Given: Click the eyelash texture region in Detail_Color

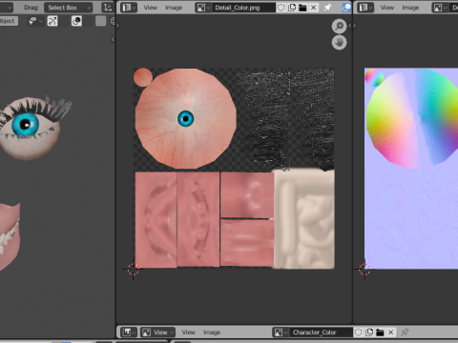Looking at the screenshot, I should (285, 119).
